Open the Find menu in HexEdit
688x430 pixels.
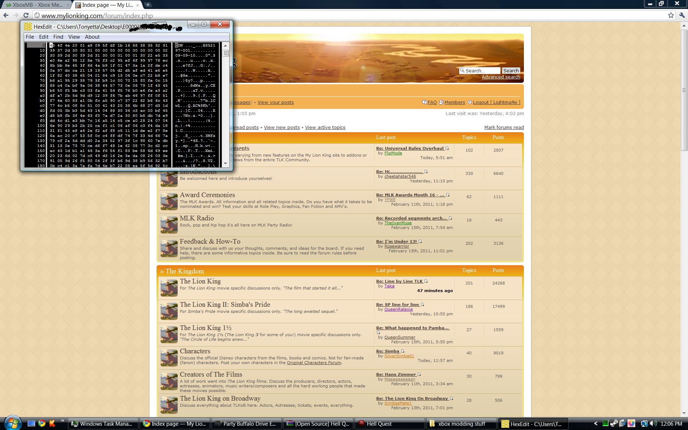coord(58,37)
